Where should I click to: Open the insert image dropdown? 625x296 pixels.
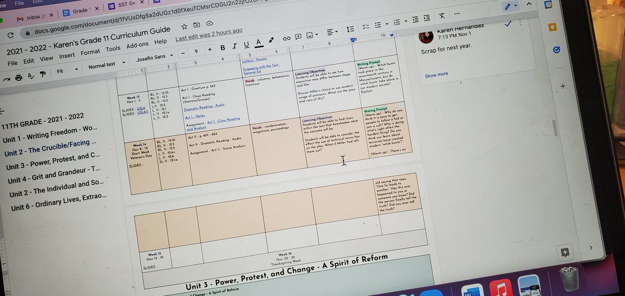(x=312, y=35)
